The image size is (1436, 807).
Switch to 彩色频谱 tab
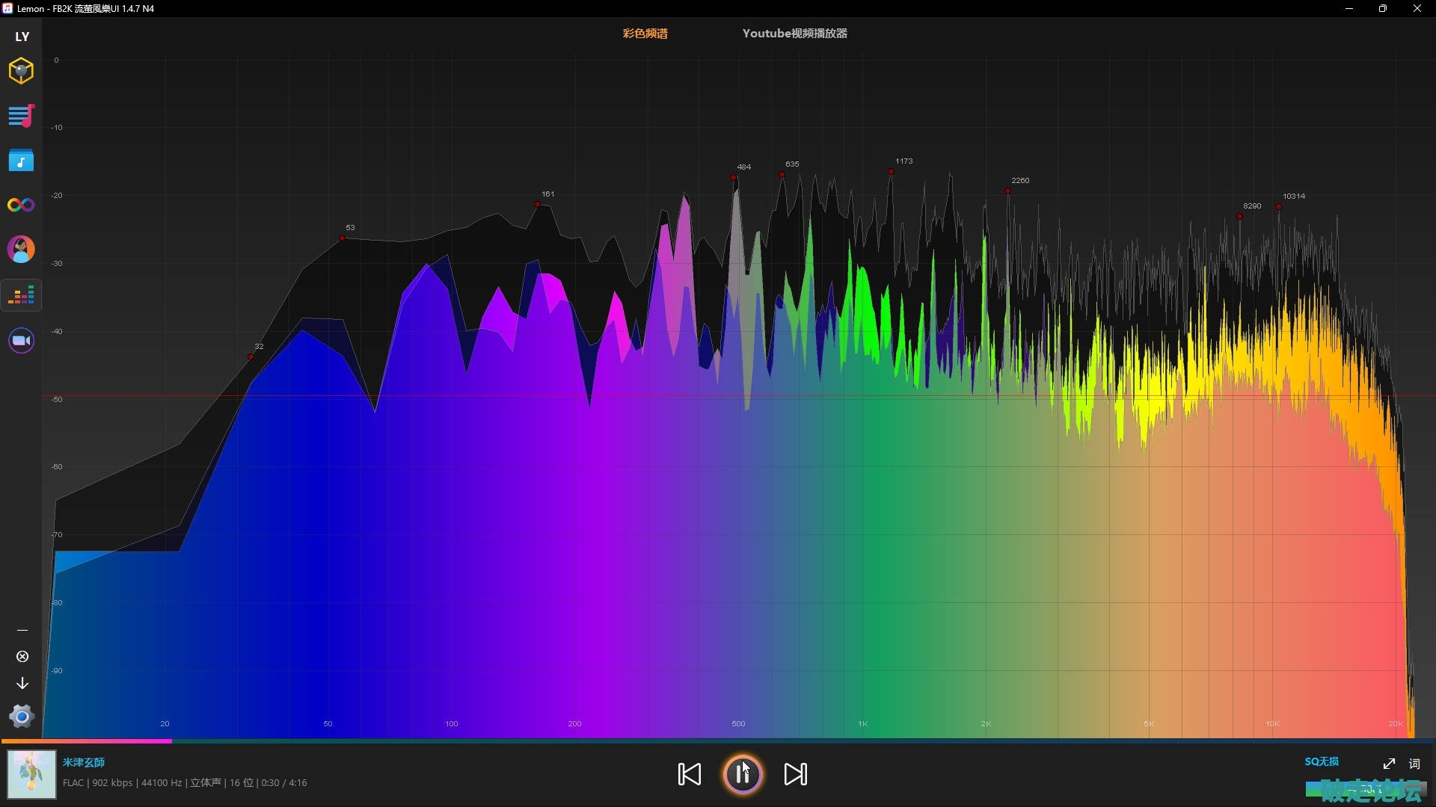point(645,34)
